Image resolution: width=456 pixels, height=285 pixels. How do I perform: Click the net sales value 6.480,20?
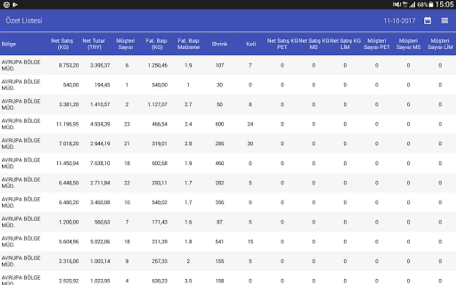click(x=69, y=203)
